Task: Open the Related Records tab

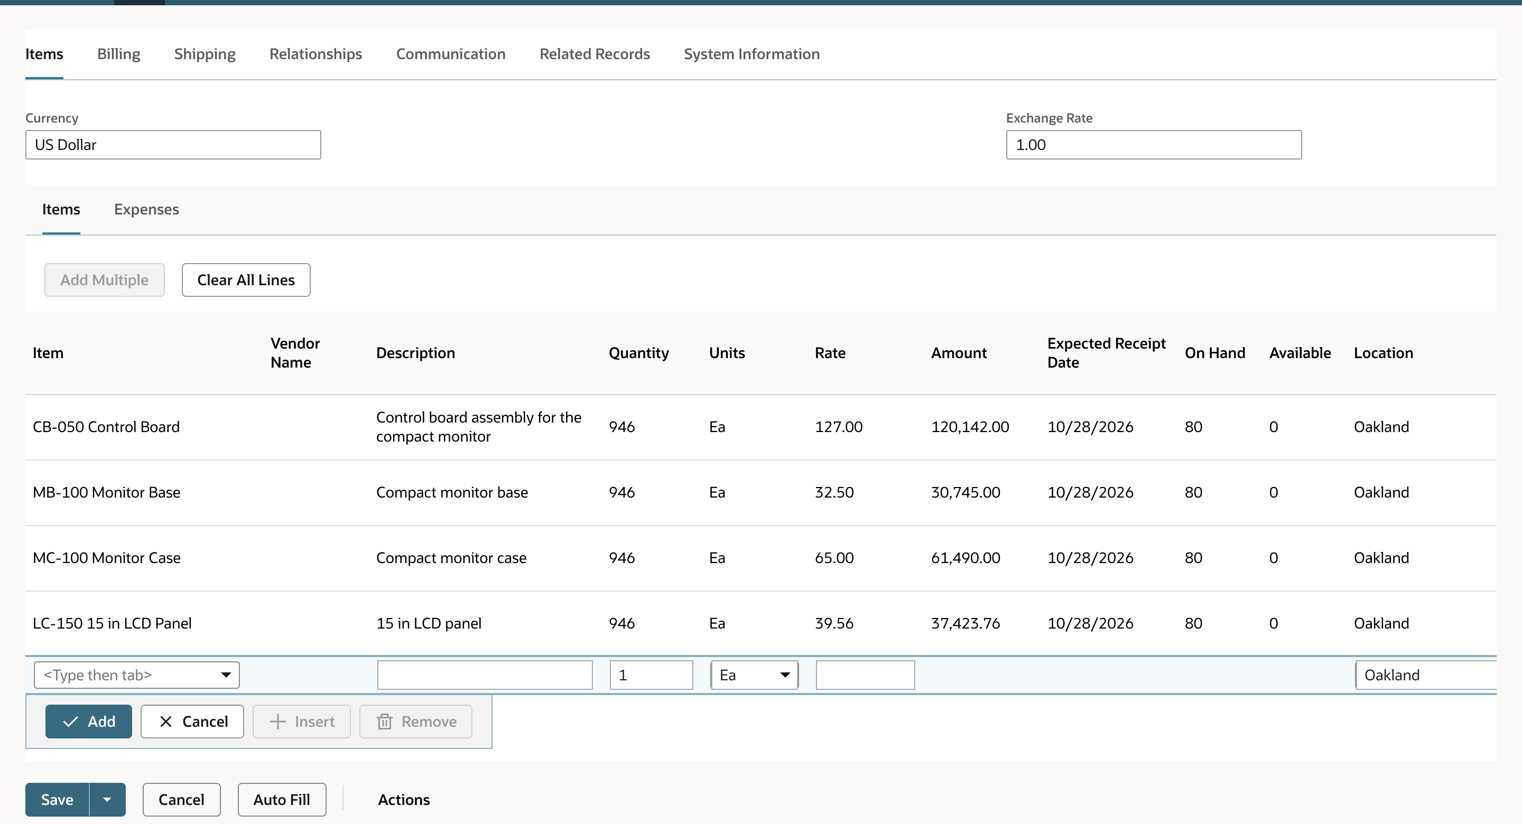Action: tap(595, 54)
